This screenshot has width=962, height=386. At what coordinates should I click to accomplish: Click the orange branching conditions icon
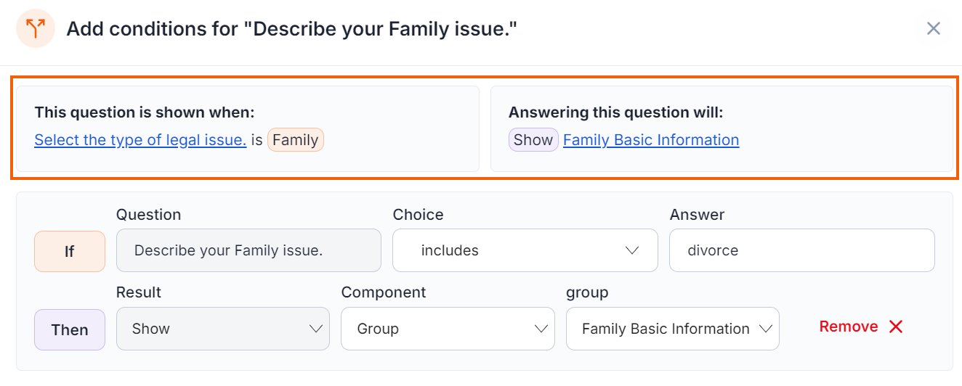pyautogui.click(x=36, y=29)
